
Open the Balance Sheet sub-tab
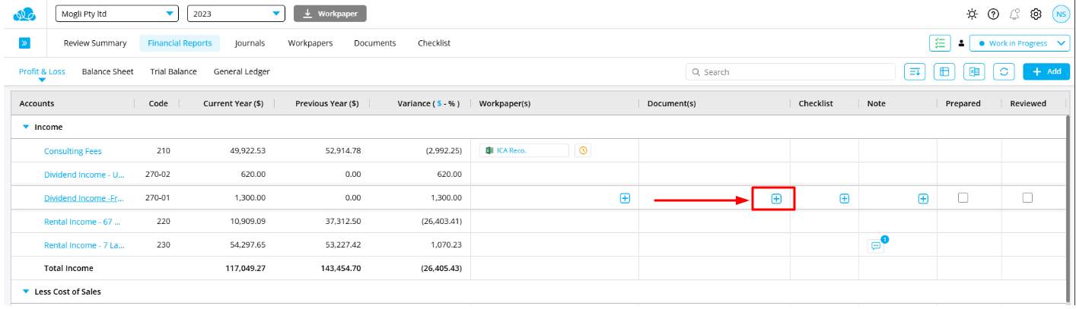tap(107, 71)
